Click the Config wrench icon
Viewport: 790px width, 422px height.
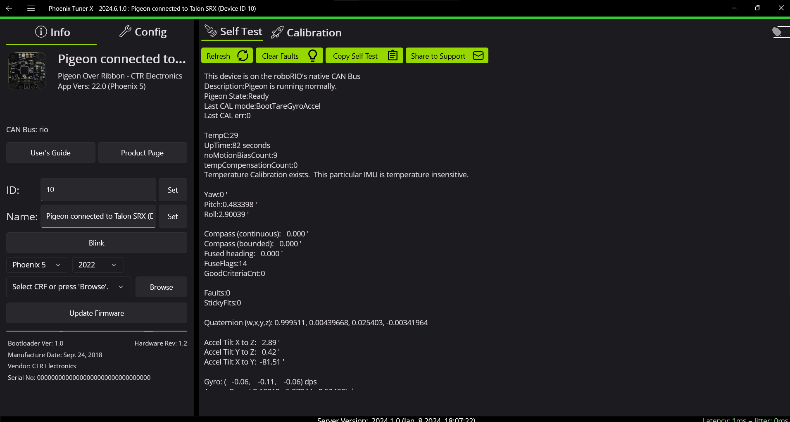pos(125,31)
